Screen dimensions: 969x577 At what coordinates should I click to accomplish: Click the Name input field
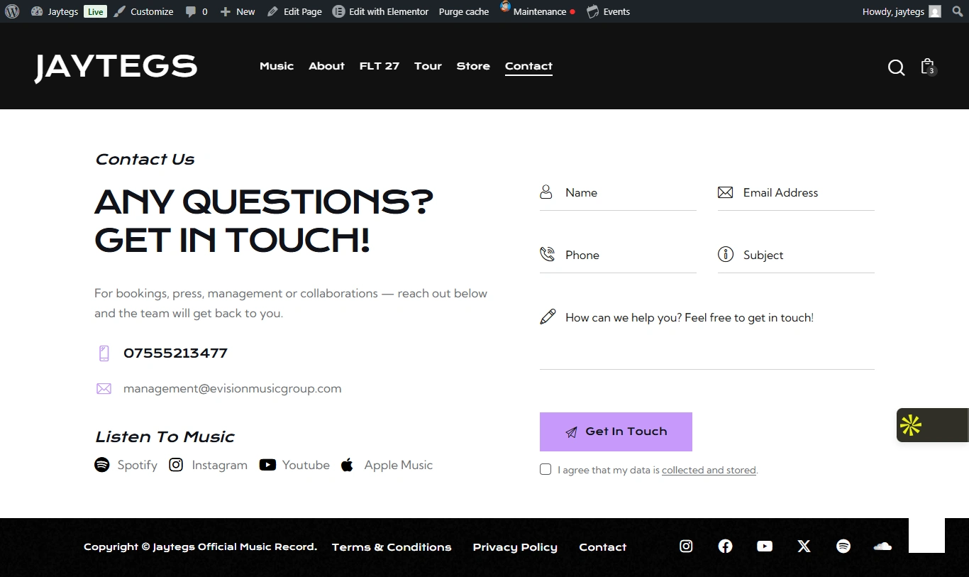[618, 193]
